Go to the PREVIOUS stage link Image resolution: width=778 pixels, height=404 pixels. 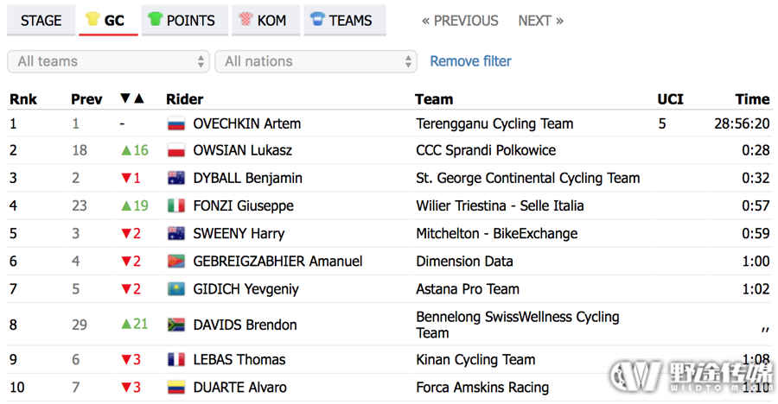tap(460, 21)
